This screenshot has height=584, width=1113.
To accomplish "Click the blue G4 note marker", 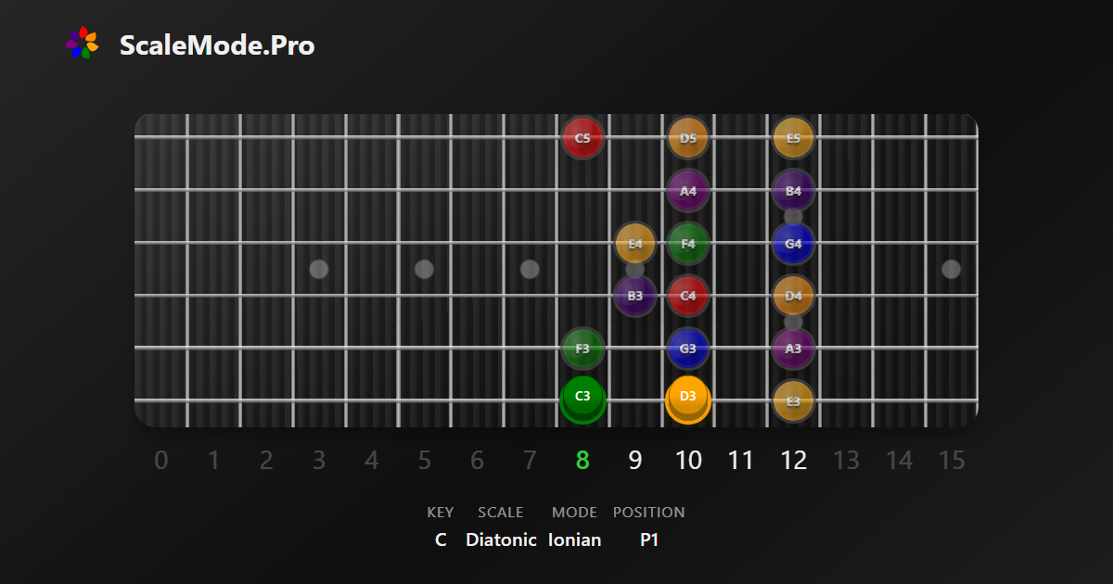I will (793, 244).
